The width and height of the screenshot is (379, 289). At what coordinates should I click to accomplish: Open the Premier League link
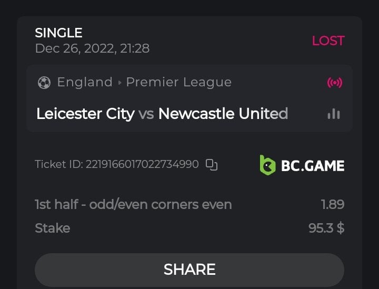pos(179,82)
